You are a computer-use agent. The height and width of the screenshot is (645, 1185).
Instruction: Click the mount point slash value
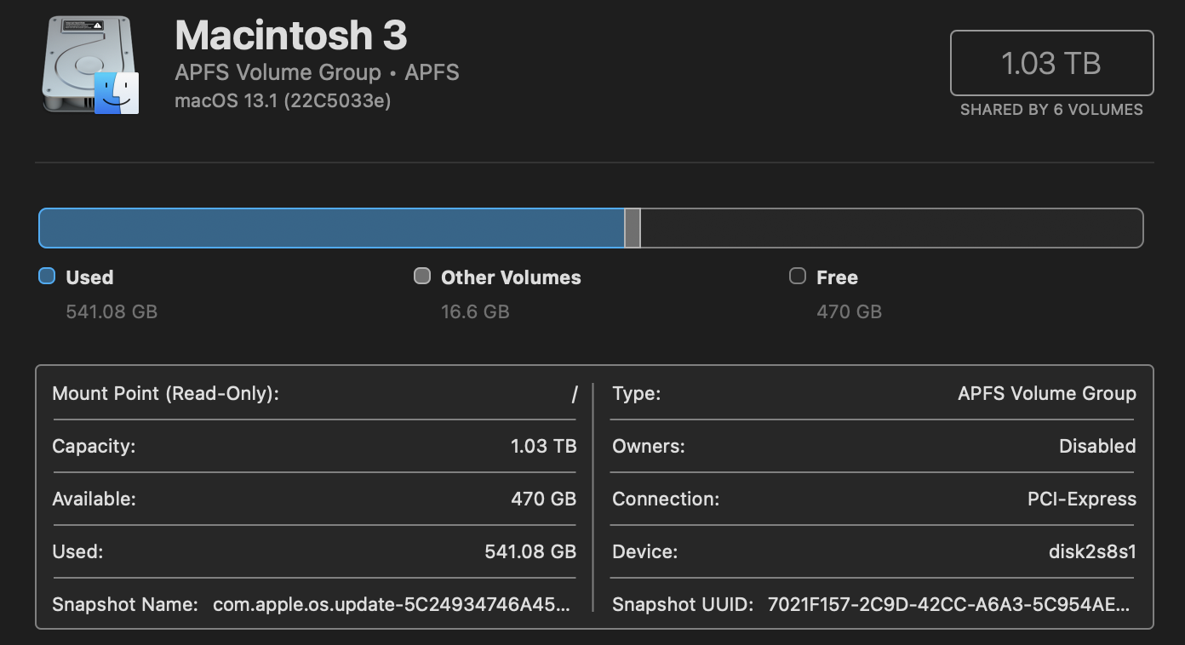(x=575, y=394)
